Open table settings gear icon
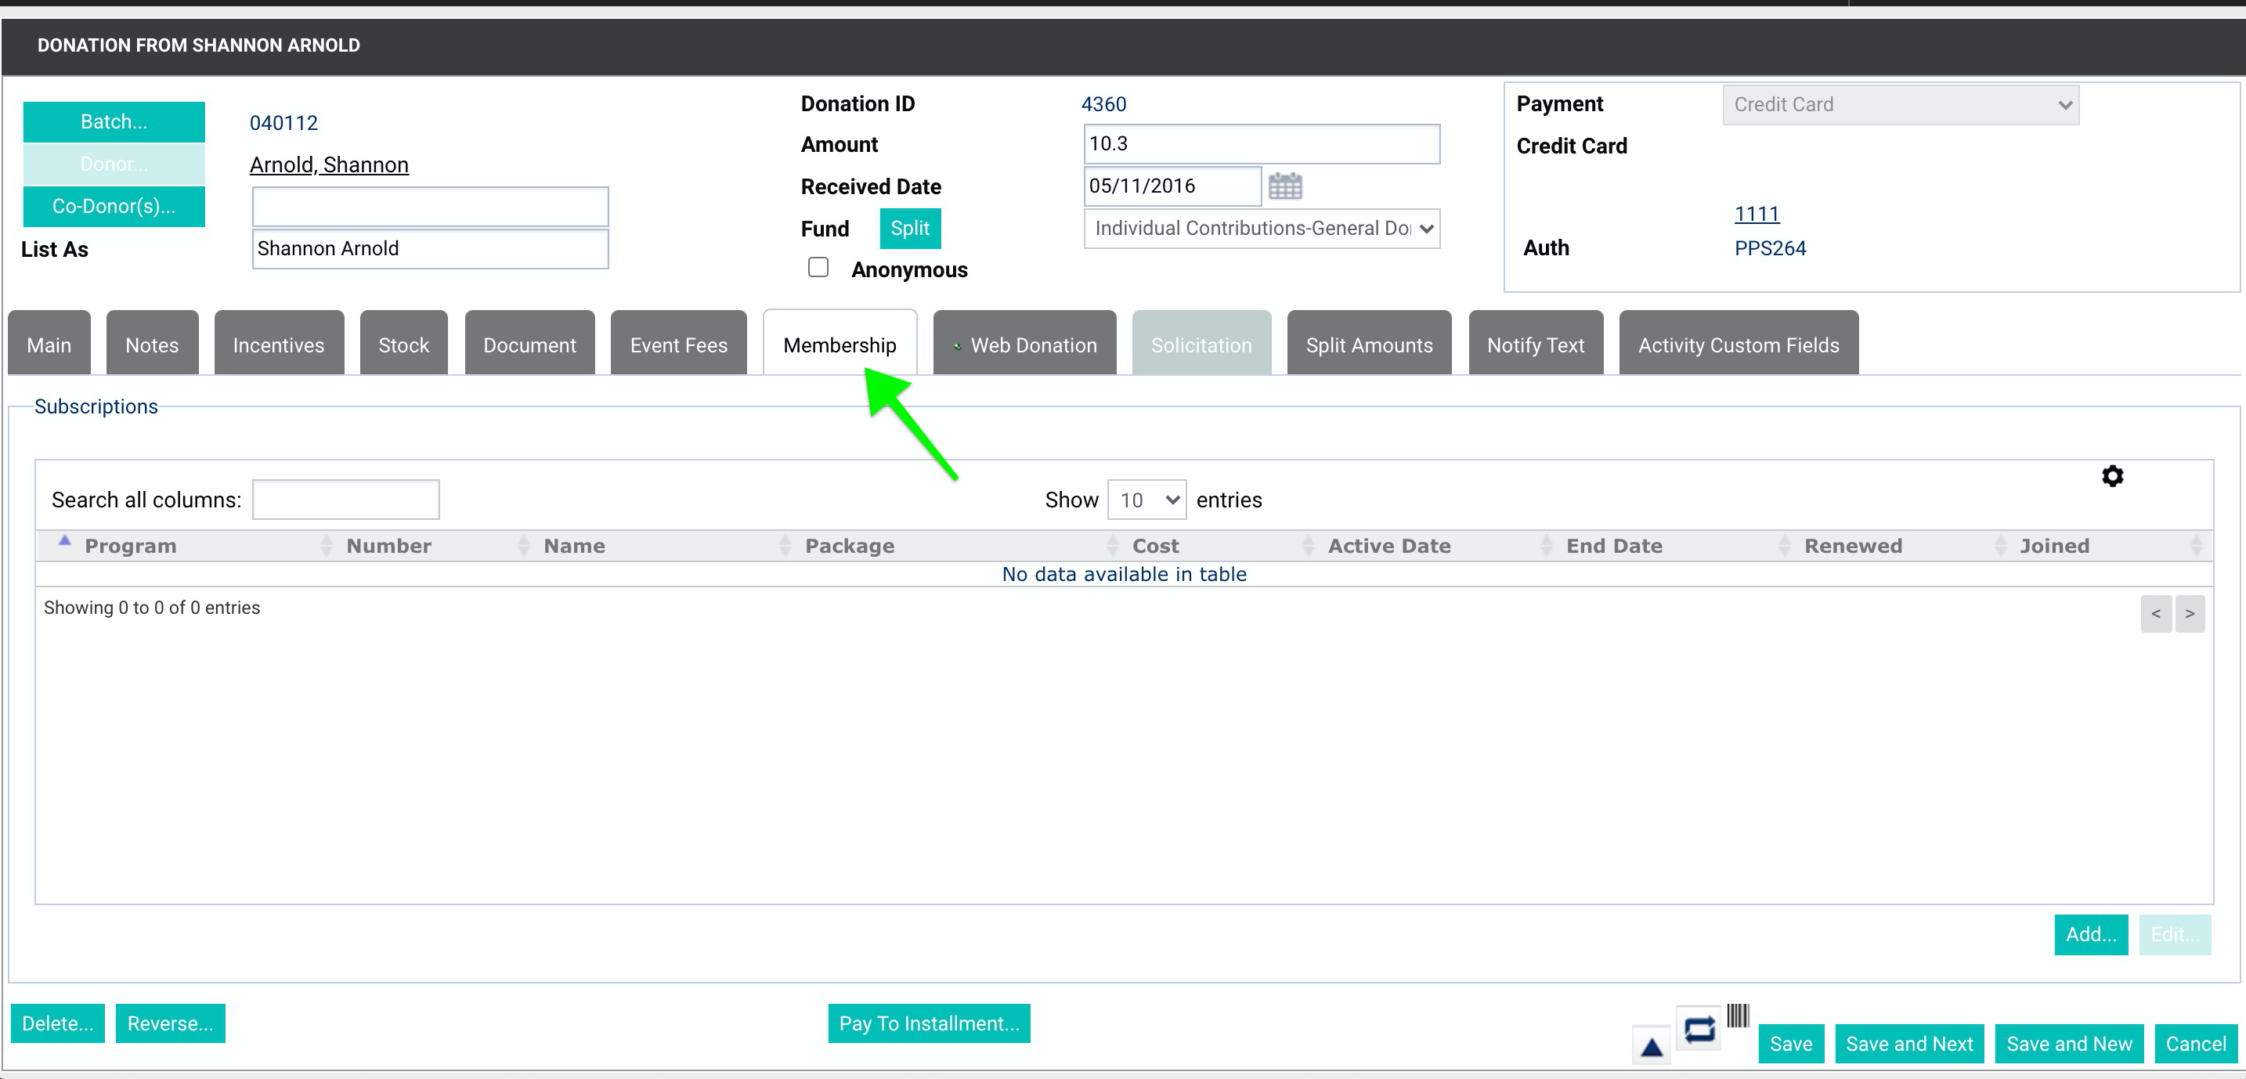This screenshot has width=2246, height=1079. tap(2112, 476)
